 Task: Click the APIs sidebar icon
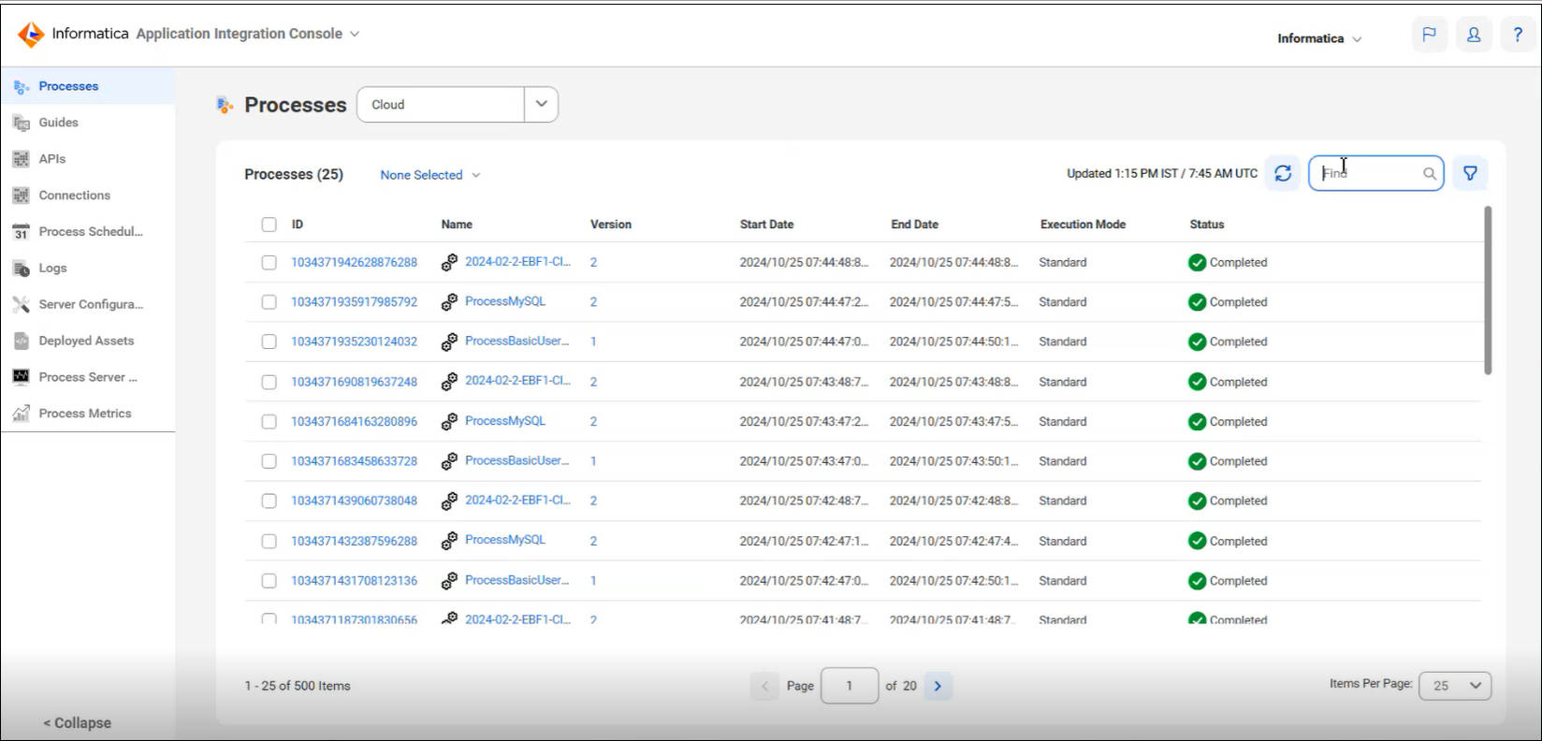(x=22, y=159)
